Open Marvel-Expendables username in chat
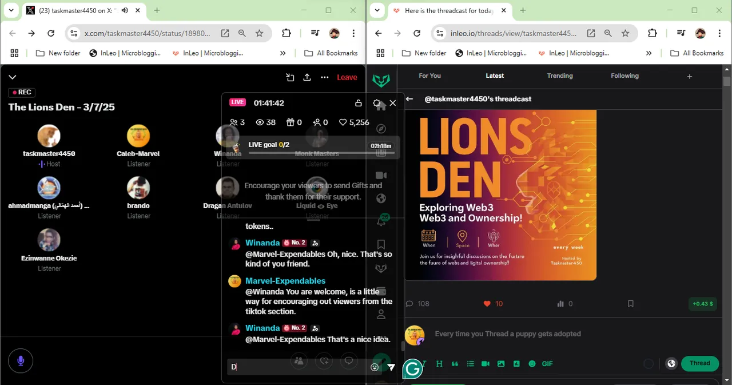Viewport: 732px width, 385px height. (x=285, y=281)
